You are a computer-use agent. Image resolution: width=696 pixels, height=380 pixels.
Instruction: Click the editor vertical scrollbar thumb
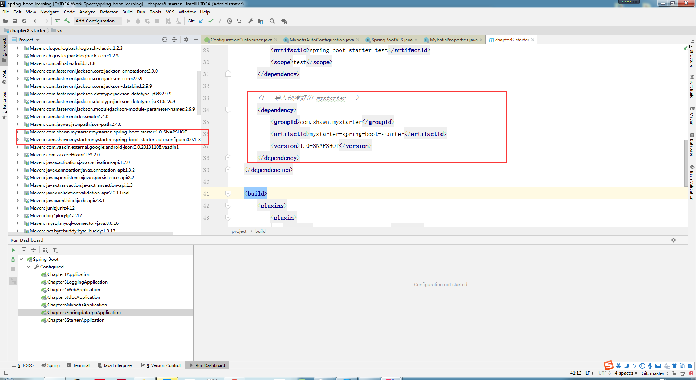[x=686, y=163]
